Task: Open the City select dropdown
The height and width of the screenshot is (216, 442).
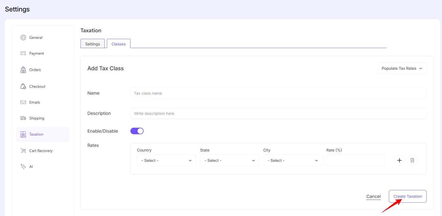Action: pos(293,160)
